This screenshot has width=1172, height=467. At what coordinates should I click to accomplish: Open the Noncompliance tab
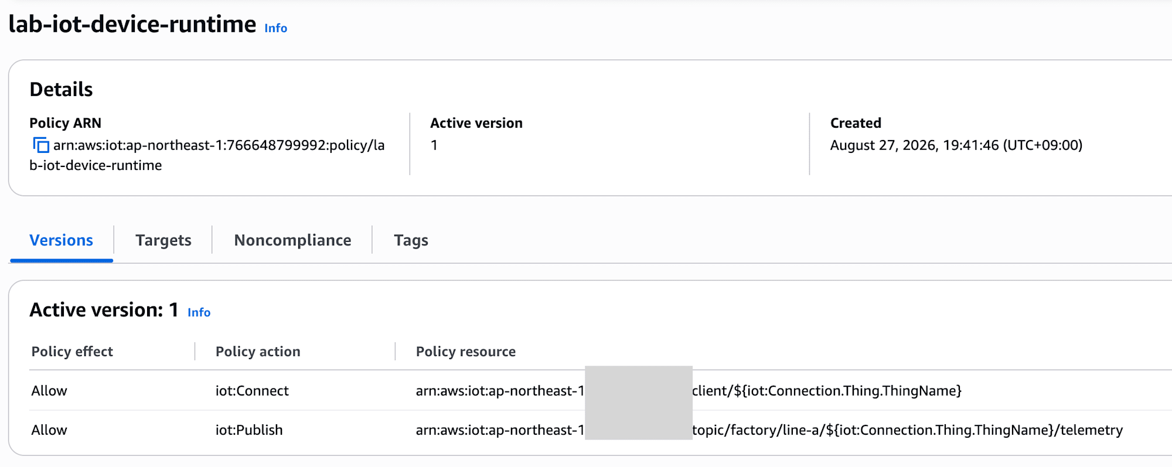[x=292, y=240]
